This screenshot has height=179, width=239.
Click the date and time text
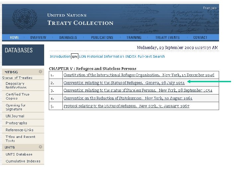tap(177, 48)
